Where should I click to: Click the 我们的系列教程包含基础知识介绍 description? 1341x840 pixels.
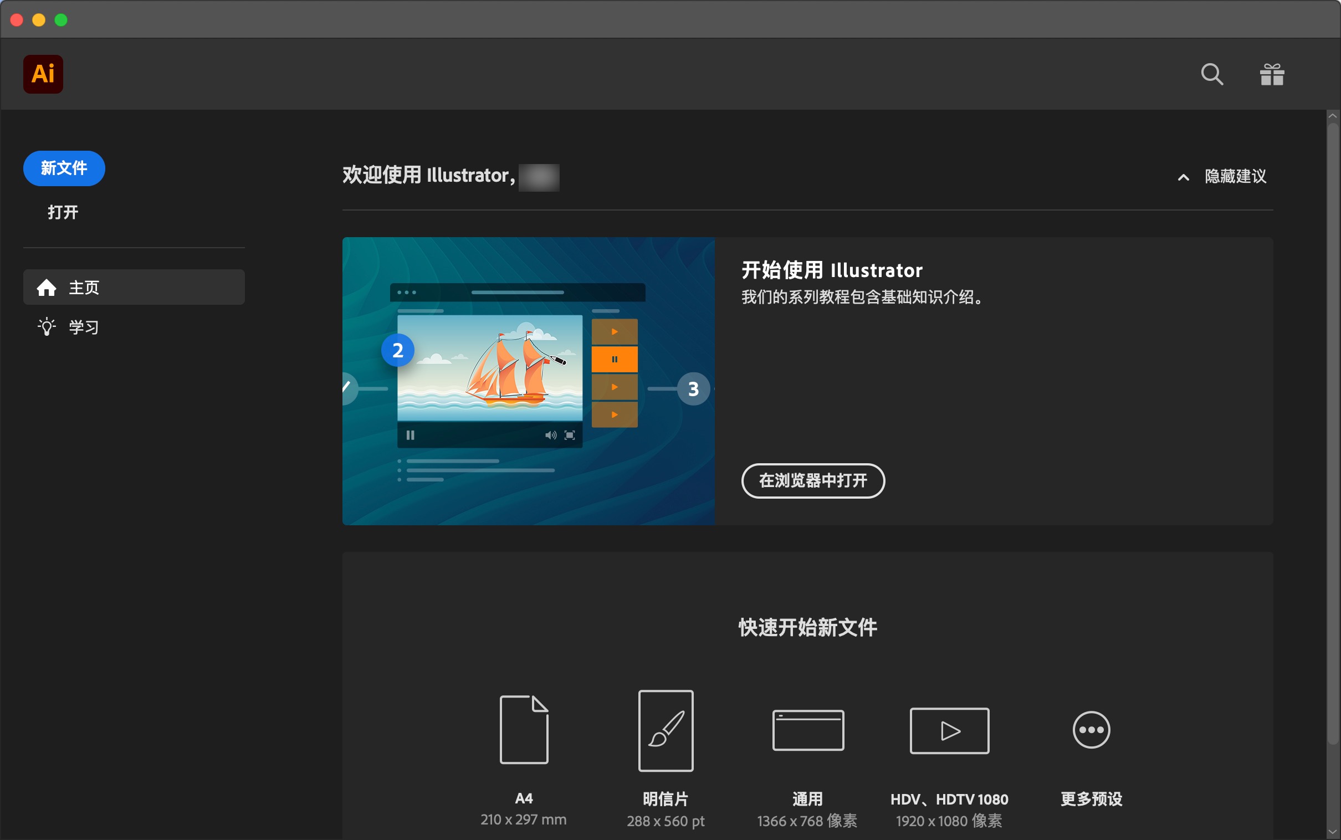pyautogui.click(x=863, y=296)
